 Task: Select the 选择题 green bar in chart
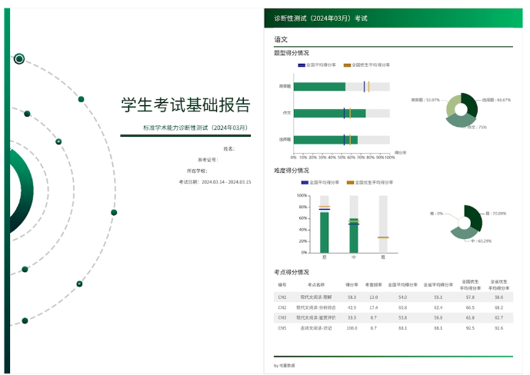point(325,140)
